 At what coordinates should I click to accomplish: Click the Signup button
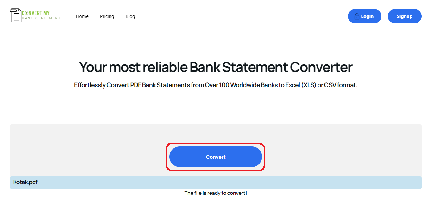pyautogui.click(x=405, y=16)
